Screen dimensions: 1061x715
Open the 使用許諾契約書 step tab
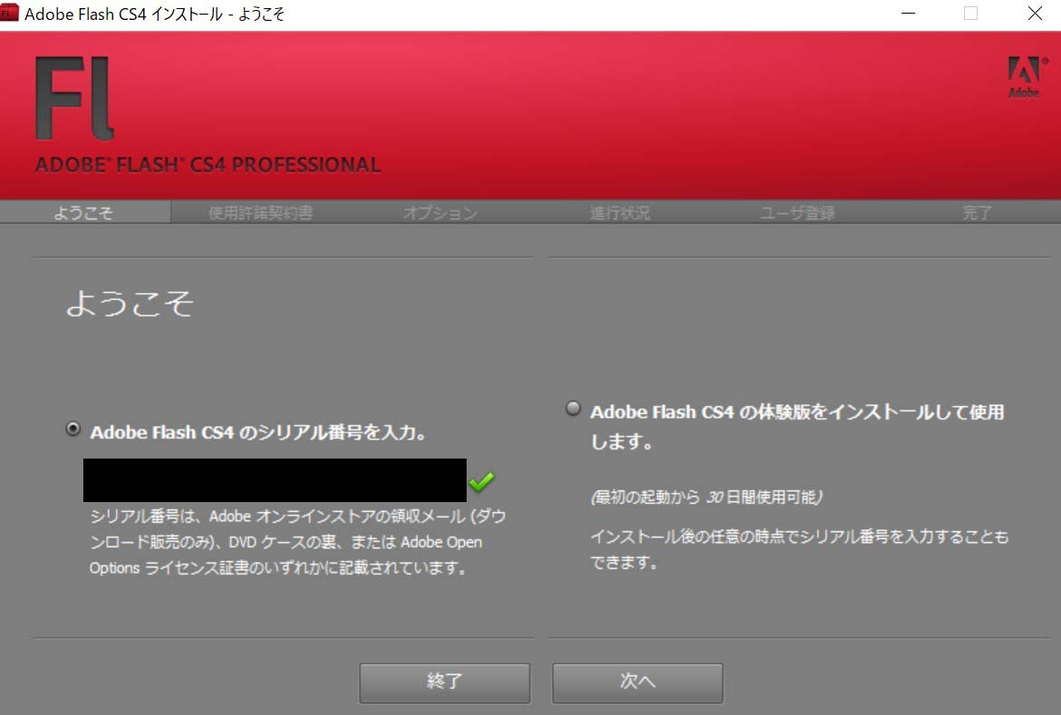(x=261, y=213)
